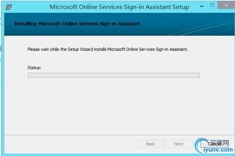Click the installation progress bar

(x=114, y=75)
